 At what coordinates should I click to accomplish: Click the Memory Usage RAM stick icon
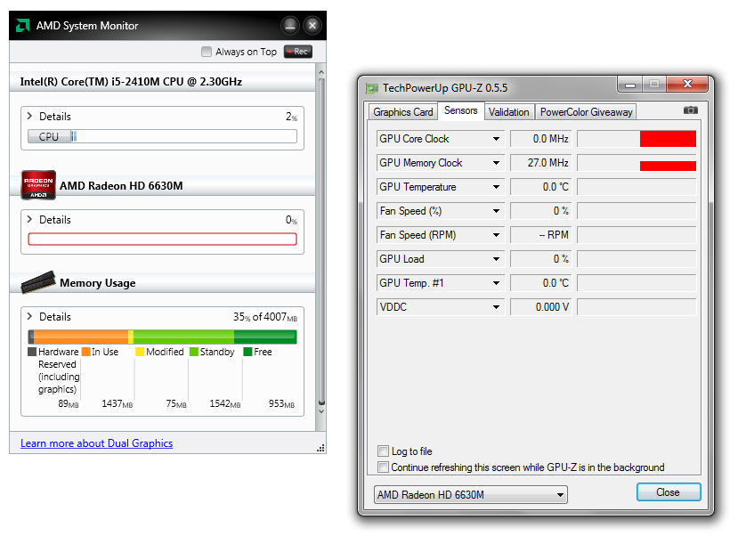pyautogui.click(x=38, y=282)
